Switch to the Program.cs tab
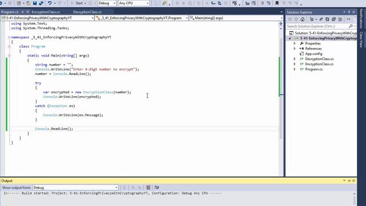This screenshot has width=366, height=206. (10, 12)
